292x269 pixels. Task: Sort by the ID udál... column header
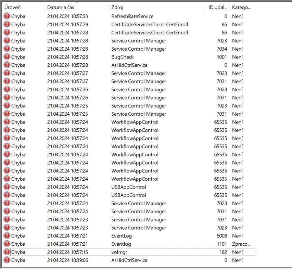(x=217, y=7)
